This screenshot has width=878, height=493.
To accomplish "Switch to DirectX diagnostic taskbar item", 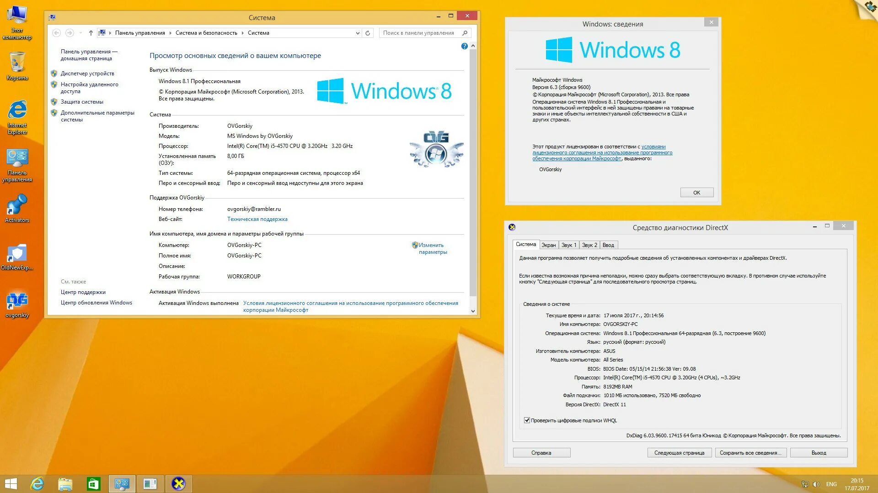I will [x=178, y=484].
